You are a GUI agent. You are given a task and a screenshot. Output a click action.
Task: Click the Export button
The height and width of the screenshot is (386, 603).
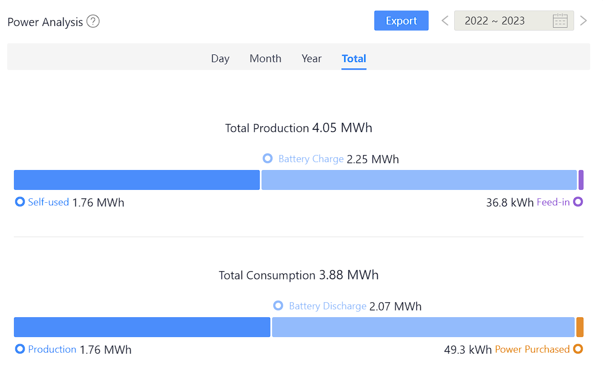[401, 21]
